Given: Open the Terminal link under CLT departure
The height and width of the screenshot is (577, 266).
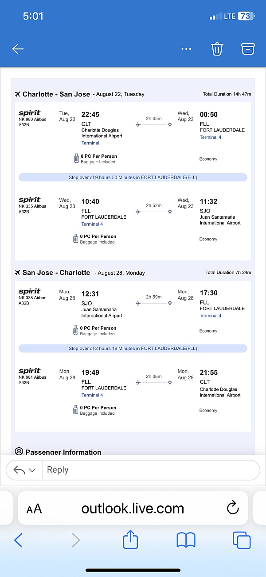Looking at the screenshot, I should pyautogui.click(x=90, y=143).
